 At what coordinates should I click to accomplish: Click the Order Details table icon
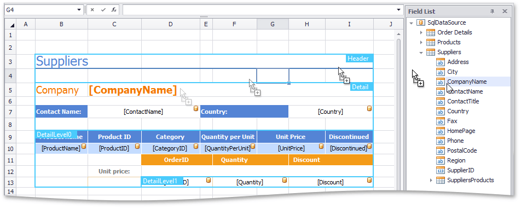430,33
